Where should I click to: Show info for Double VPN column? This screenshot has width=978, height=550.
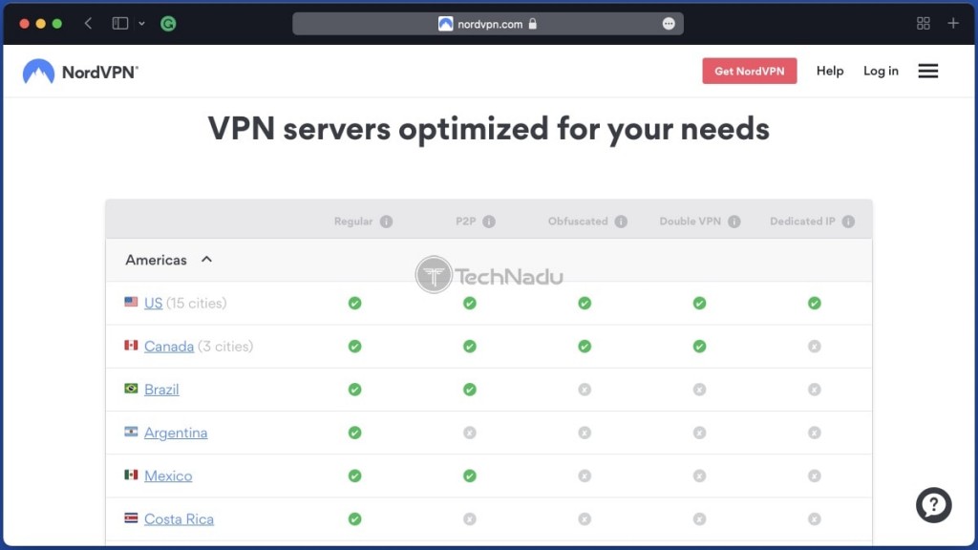(x=734, y=222)
